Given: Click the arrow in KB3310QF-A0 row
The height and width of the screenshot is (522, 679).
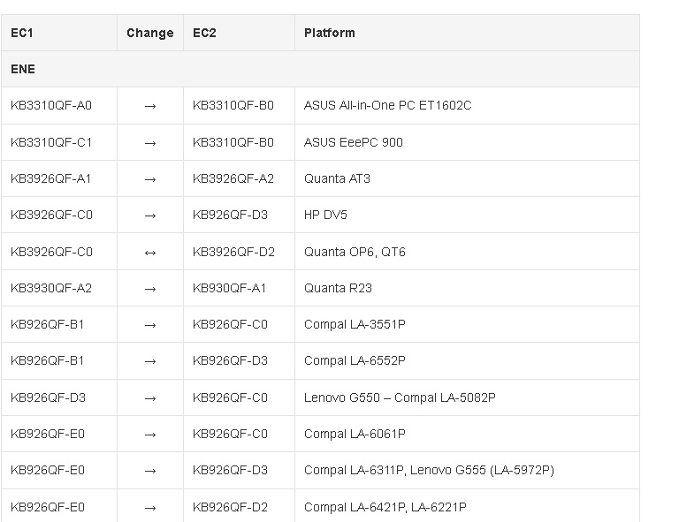Looking at the screenshot, I should pos(150,106).
